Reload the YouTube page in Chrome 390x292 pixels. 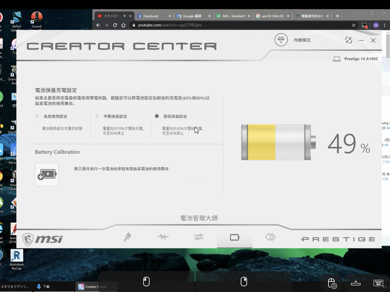pos(115,25)
